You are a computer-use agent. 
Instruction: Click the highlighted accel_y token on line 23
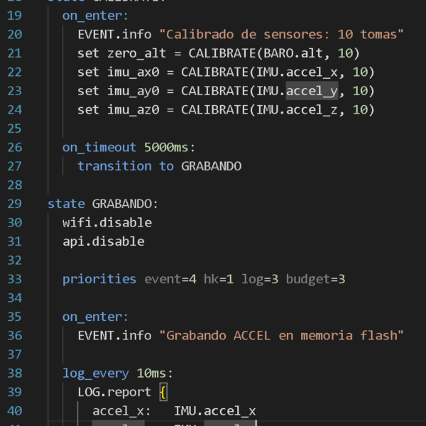[x=312, y=91]
